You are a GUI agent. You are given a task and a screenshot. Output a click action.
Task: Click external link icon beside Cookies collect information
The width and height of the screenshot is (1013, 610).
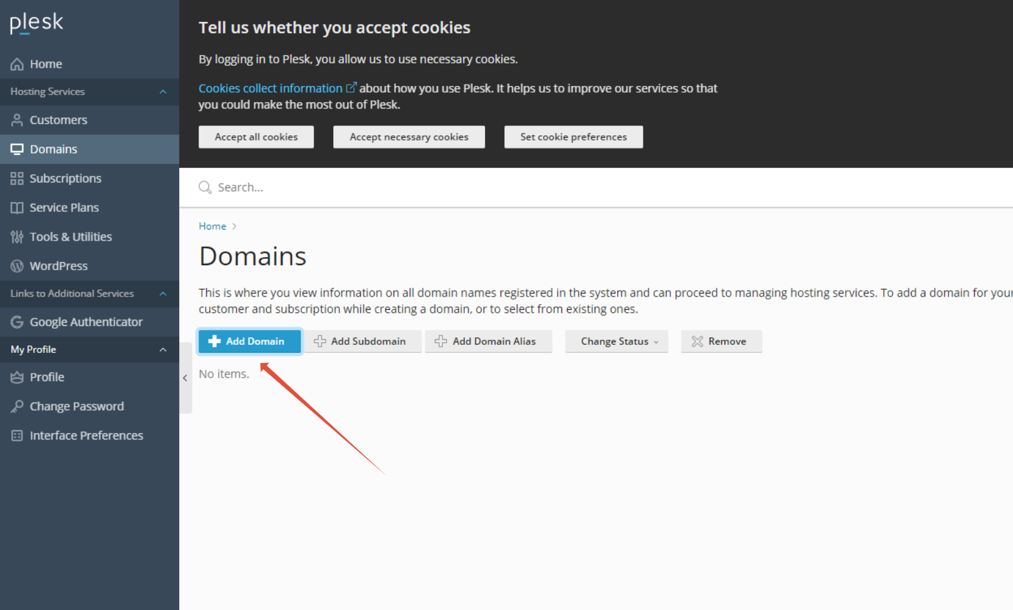point(351,88)
